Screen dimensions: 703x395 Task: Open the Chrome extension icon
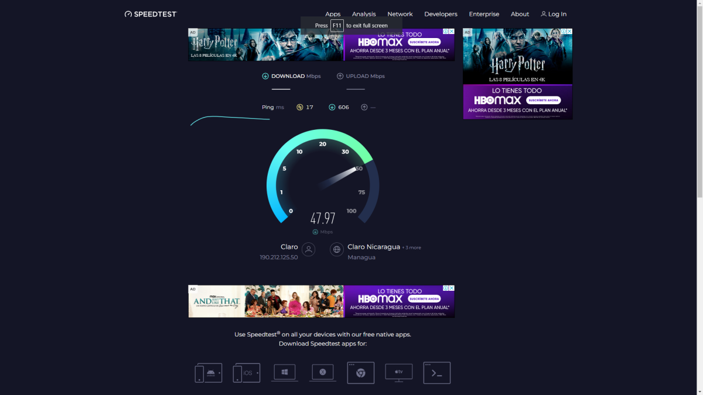pos(361,373)
